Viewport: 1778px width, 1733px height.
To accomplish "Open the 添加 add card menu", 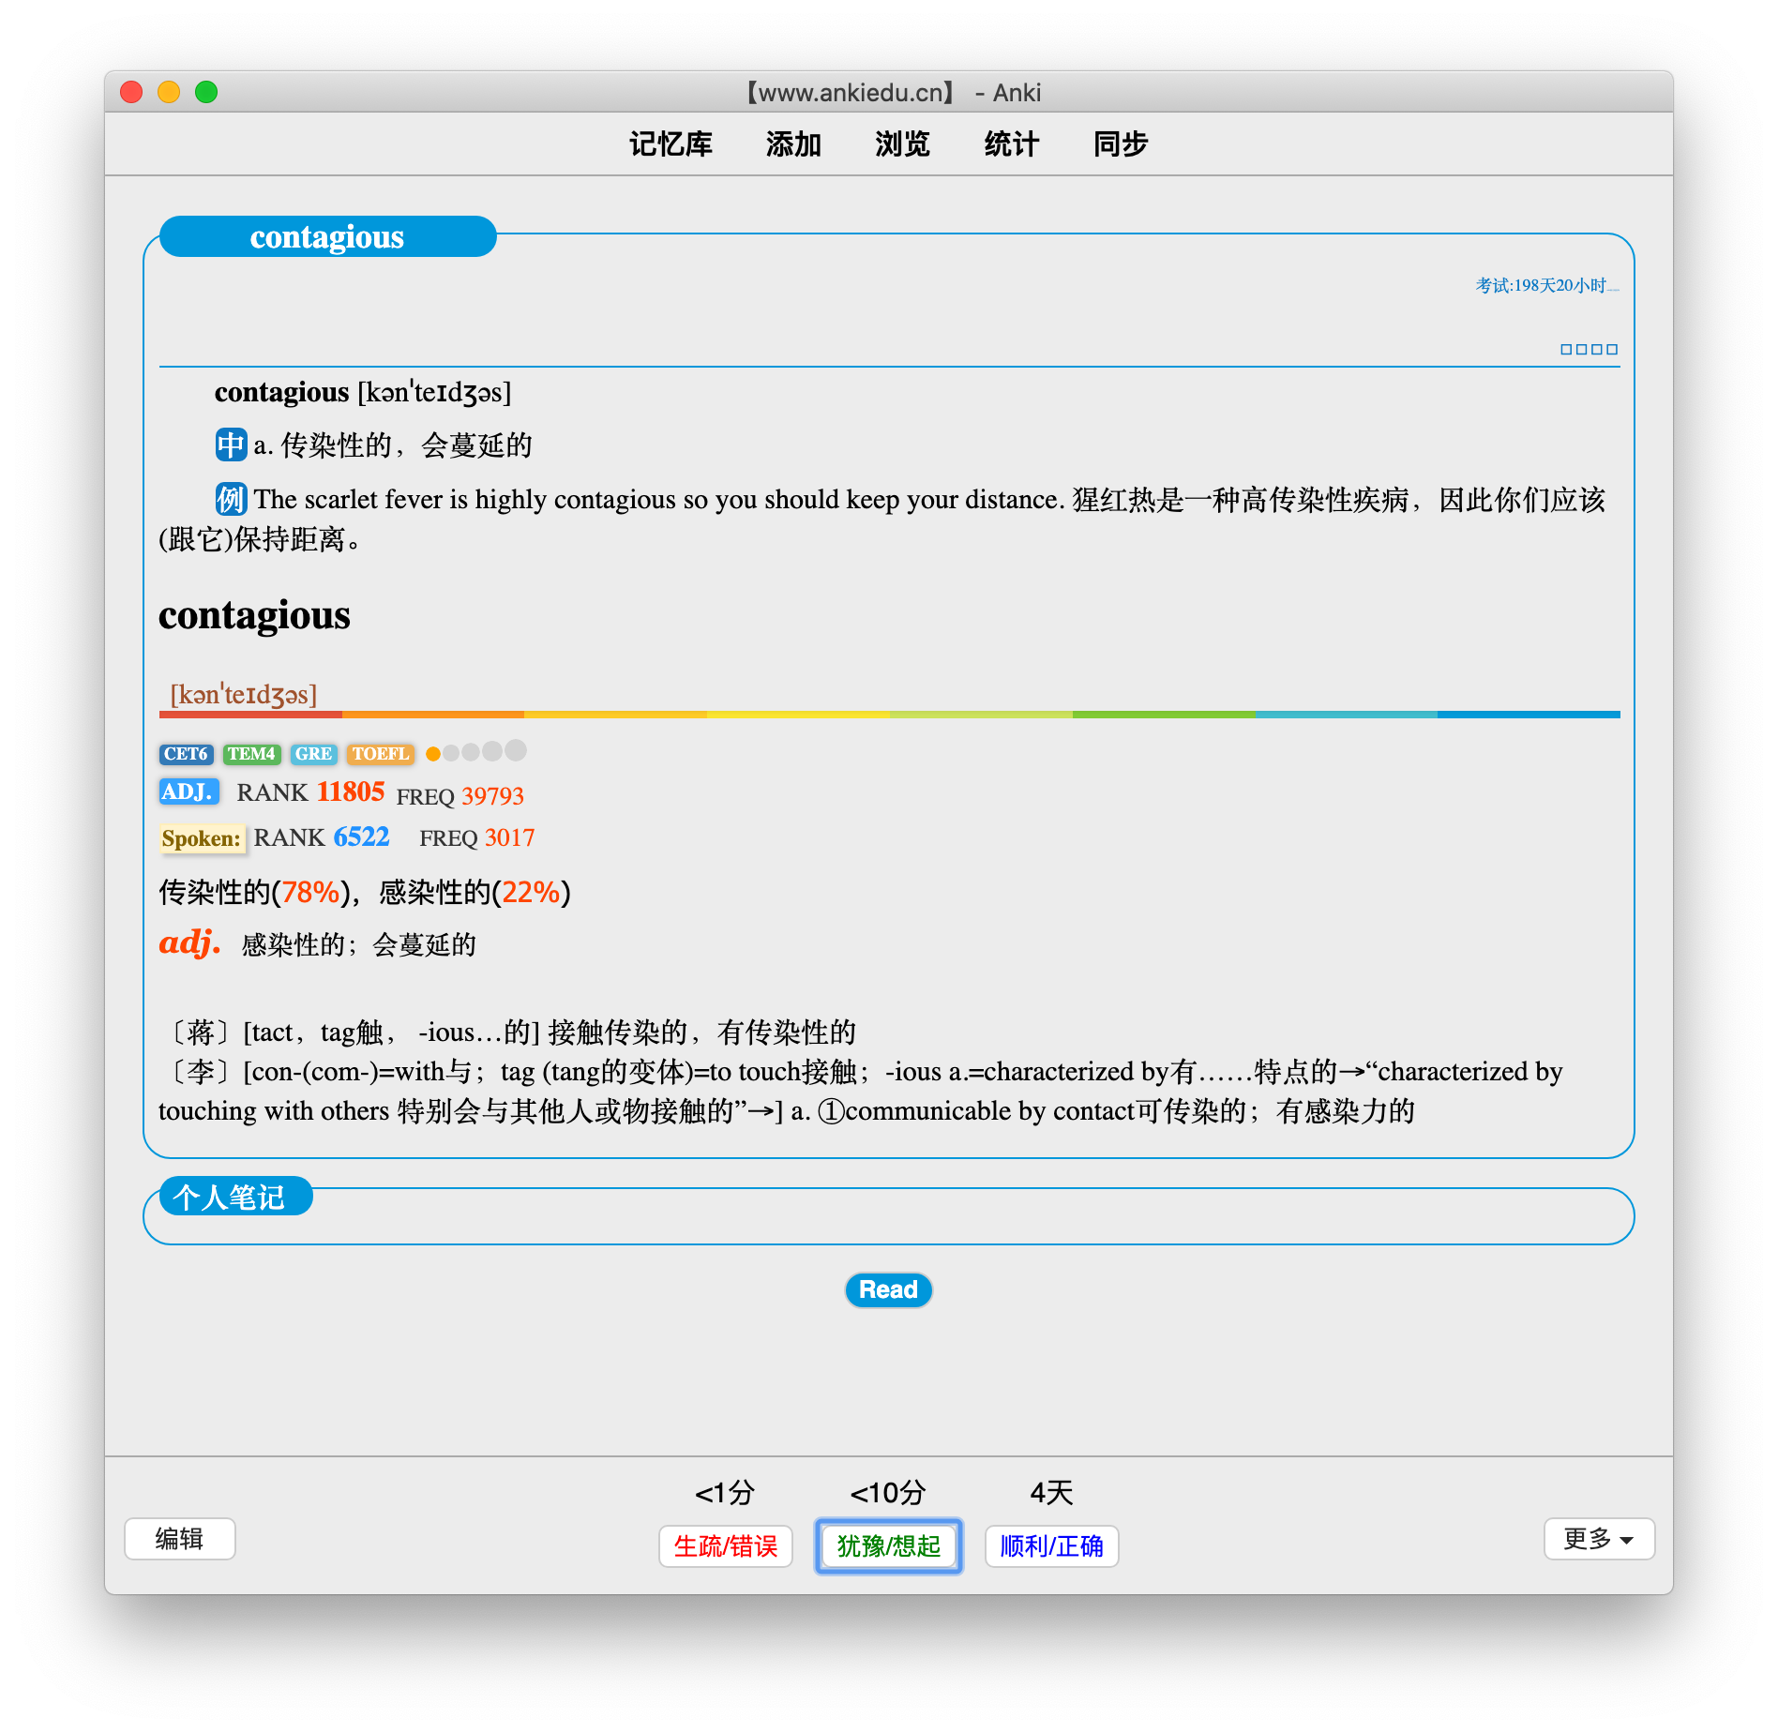I will pyautogui.click(x=793, y=144).
